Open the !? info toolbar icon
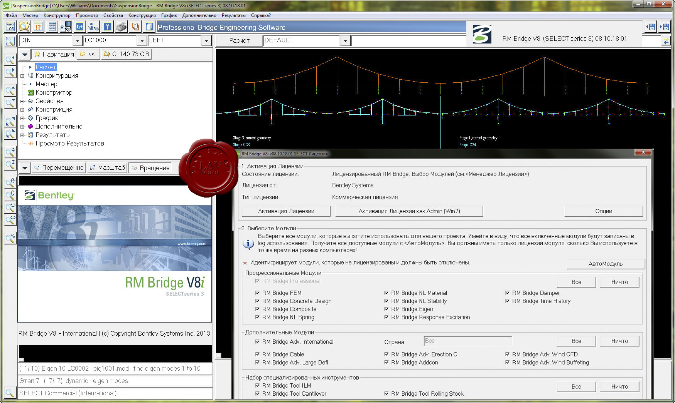675x403 pixels. click(x=38, y=27)
